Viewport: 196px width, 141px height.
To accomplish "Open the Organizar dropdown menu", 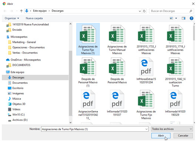I will (12, 18).
